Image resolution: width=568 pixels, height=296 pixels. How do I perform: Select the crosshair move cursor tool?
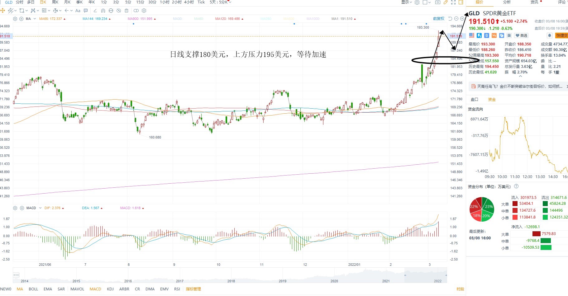2,11
